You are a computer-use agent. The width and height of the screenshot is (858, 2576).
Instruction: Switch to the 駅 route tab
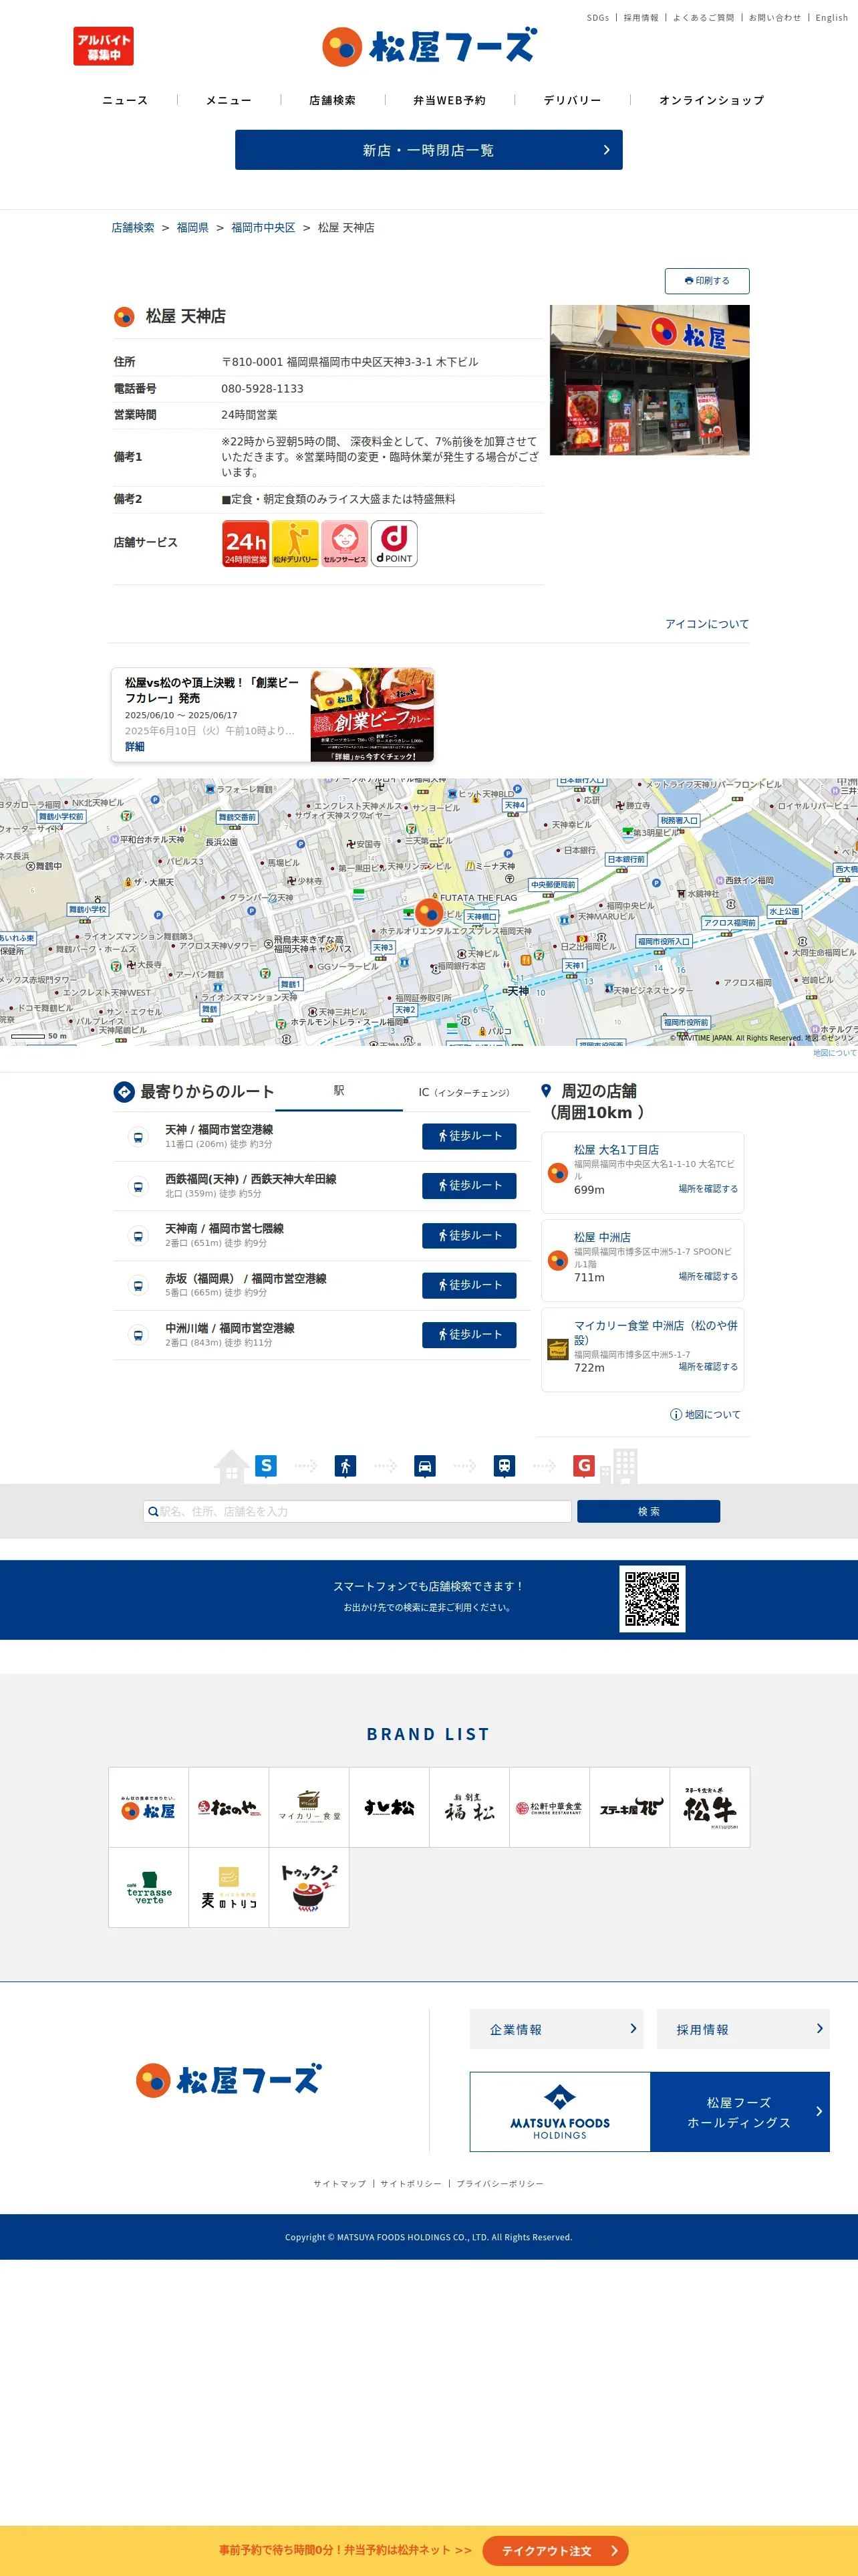[x=339, y=1091]
